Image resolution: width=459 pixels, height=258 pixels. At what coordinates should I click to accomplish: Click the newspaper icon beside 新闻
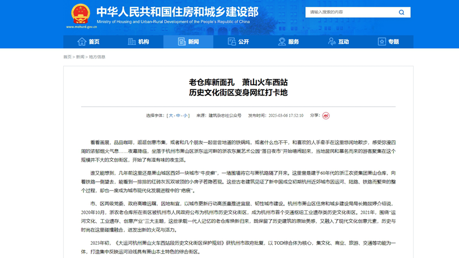182,42
